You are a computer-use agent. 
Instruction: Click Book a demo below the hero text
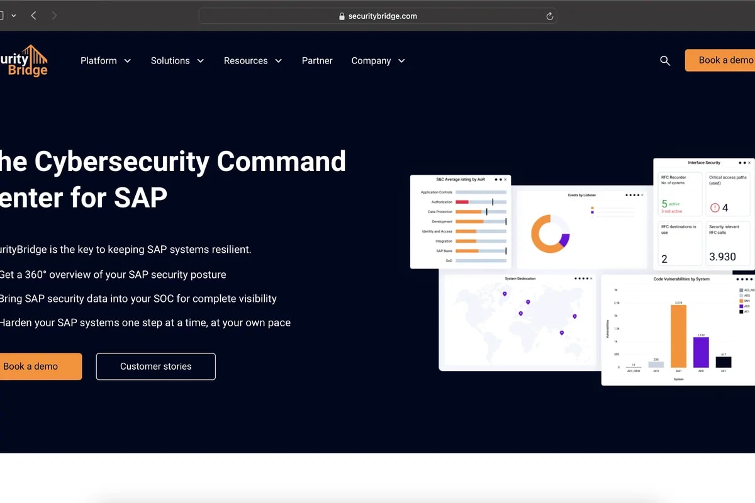pos(40,366)
